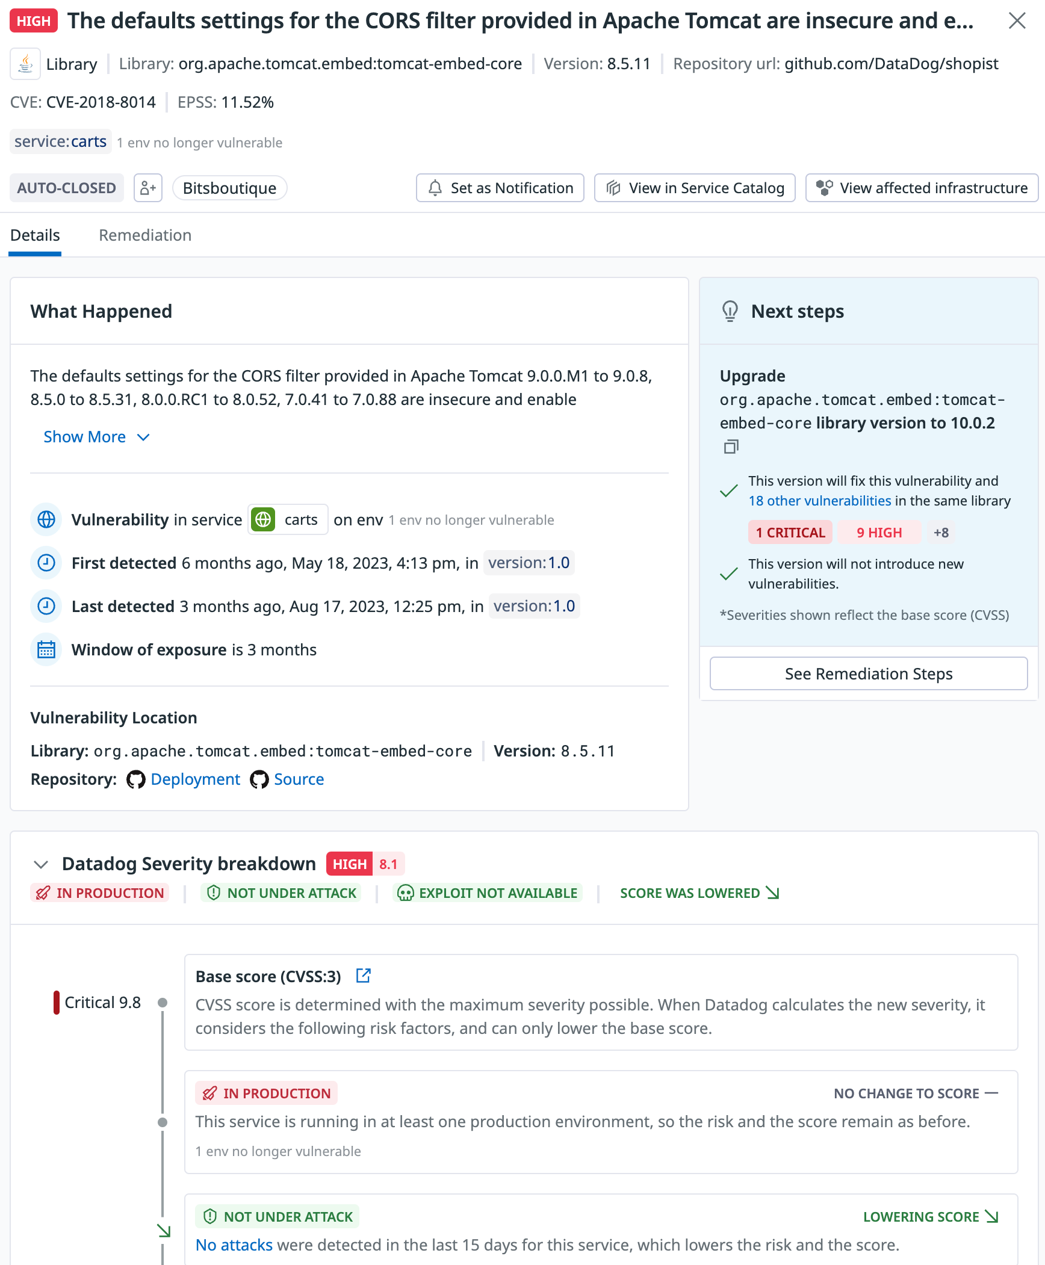Click View in Service Catalog button

695,188
